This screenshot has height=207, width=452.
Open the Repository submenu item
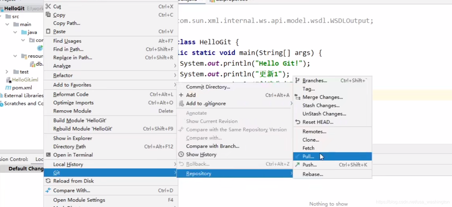[x=235, y=174]
